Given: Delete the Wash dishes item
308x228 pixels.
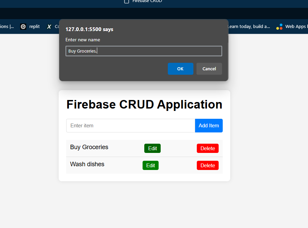Looking at the screenshot, I should (208, 166).
